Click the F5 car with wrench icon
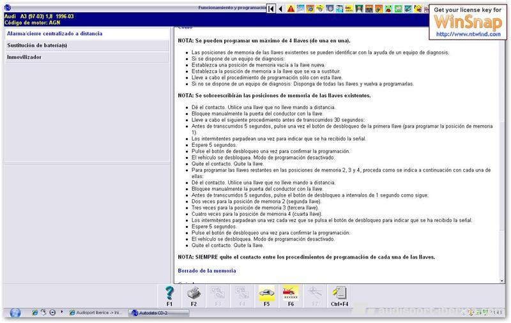511x323 pixels. [x=266, y=296]
